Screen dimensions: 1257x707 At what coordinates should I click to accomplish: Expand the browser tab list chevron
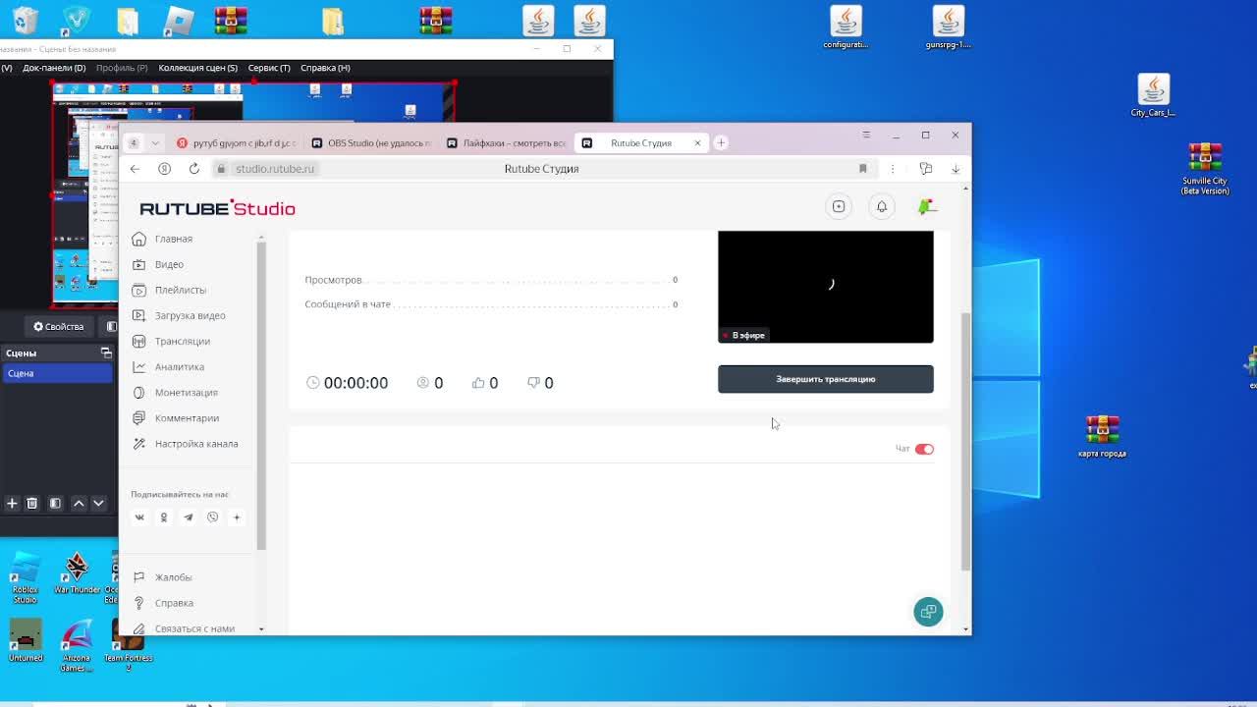[x=155, y=143]
